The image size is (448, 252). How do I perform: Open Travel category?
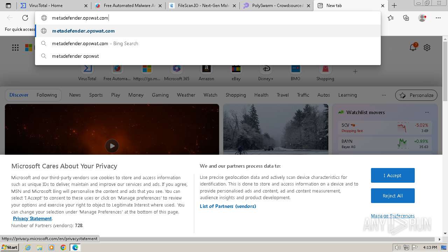283,95
